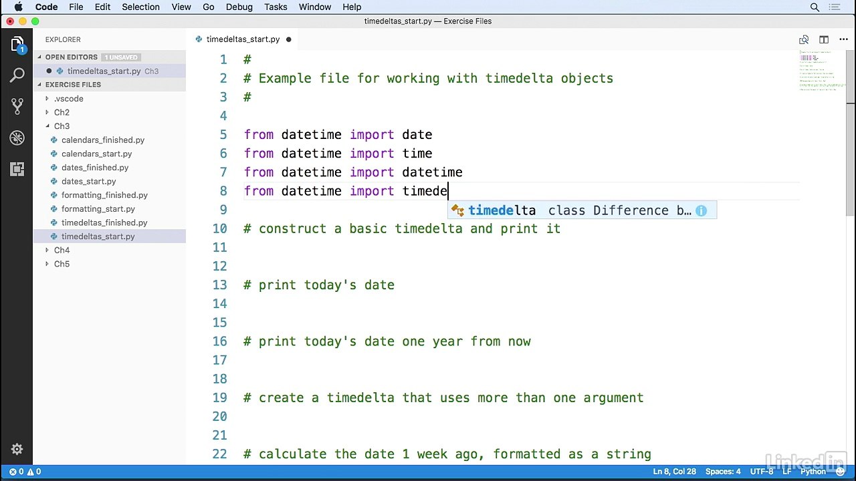Open the Code application menu
The width and height of the screenshot is (856, 481).
pyautogui.click(x=46, y=7)
